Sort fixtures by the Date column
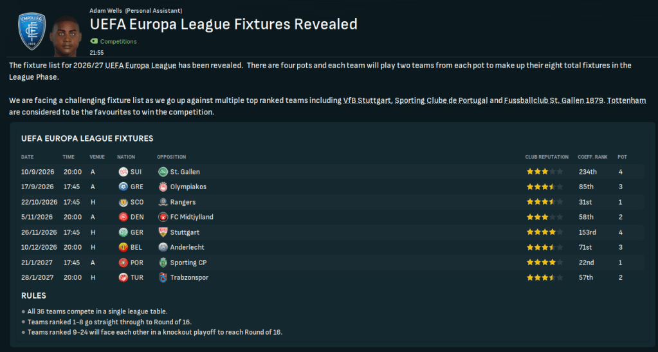 28,157
